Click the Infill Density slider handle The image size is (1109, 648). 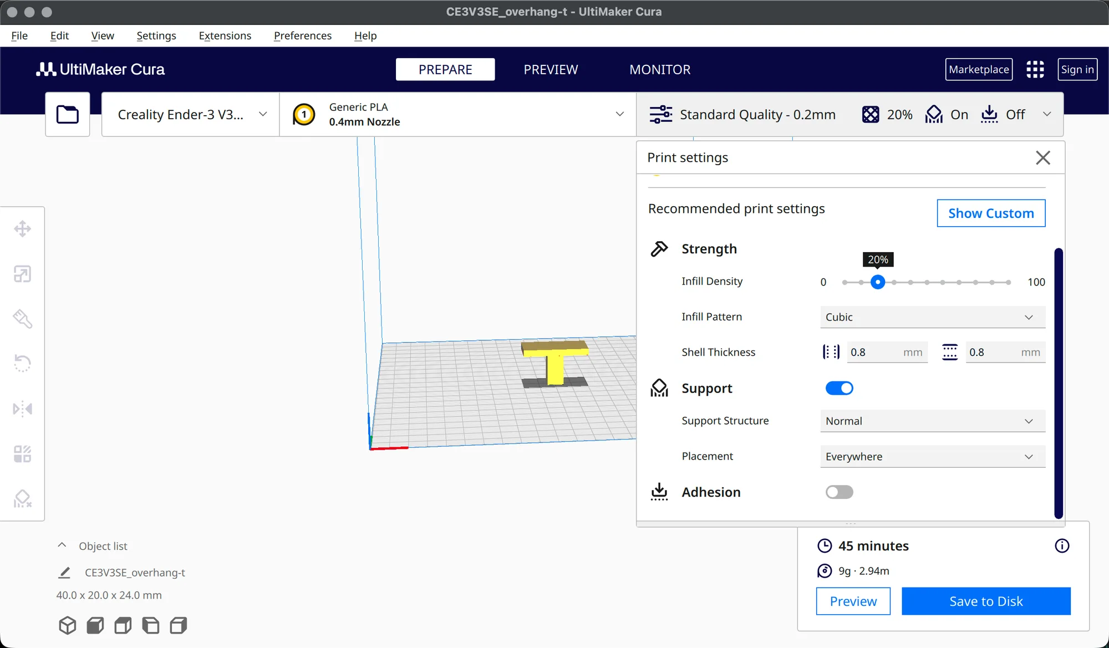(877, 282)
